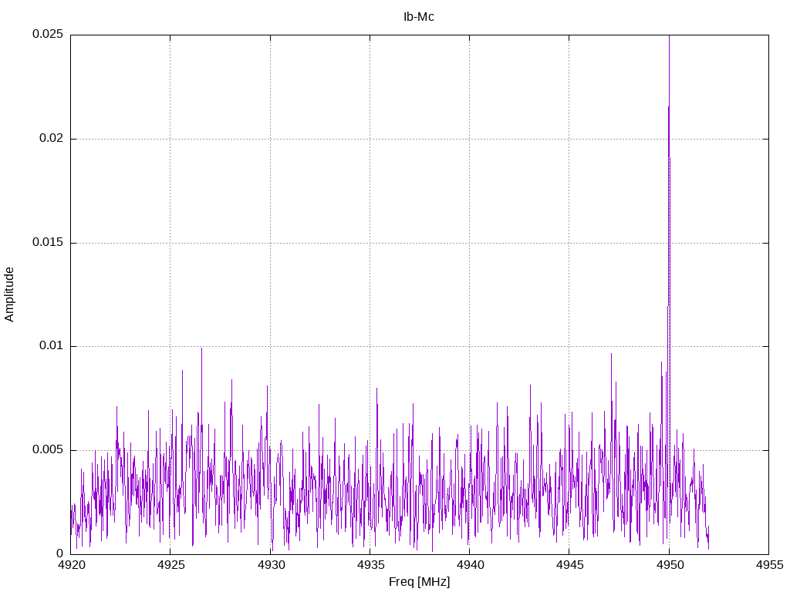Click the 0.015 y-axis tick label
Image resolution: width=790 pixels, height=592 pixels.
tap(47, 243)
